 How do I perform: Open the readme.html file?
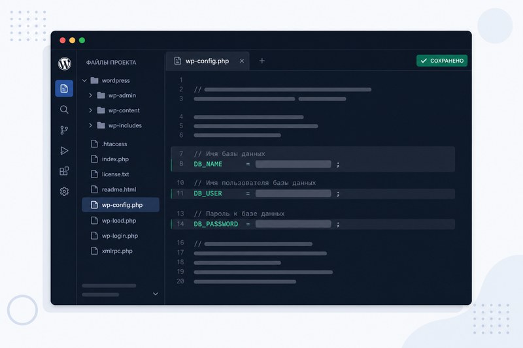(x=119, y=189)
